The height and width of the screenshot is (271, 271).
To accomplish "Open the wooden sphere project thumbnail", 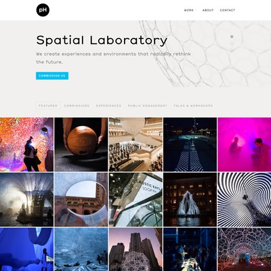I will tap(81, 144).
